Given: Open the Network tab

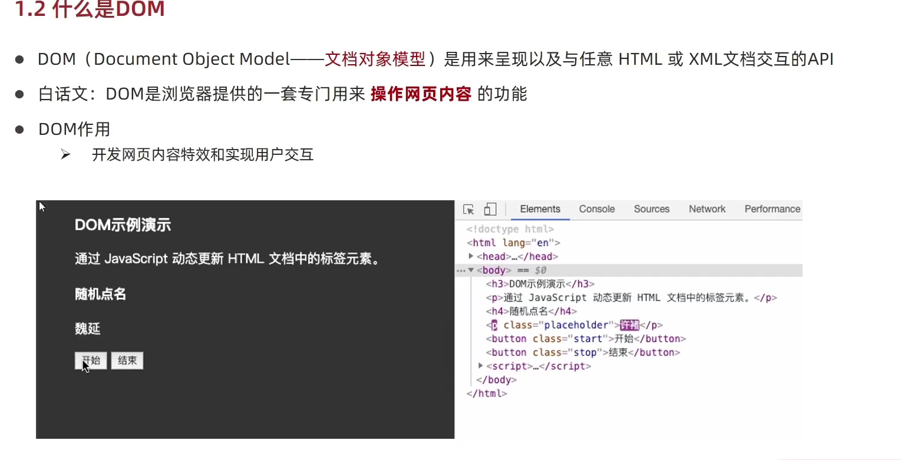Looking at the screenshot, I should (707, 209).
